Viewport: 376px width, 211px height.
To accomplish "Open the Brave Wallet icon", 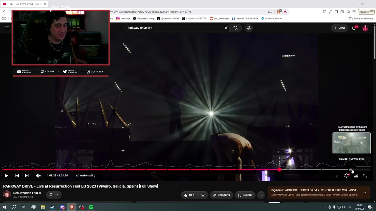I will pos(342,12).
